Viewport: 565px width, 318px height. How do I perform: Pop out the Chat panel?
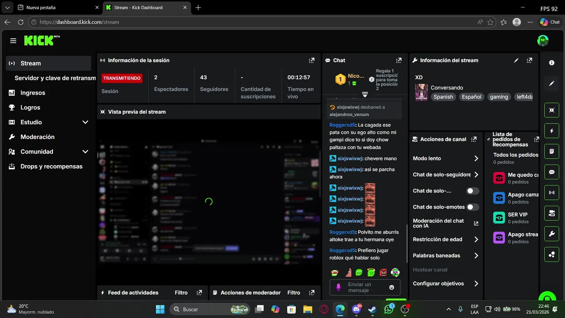click(399, 61)
